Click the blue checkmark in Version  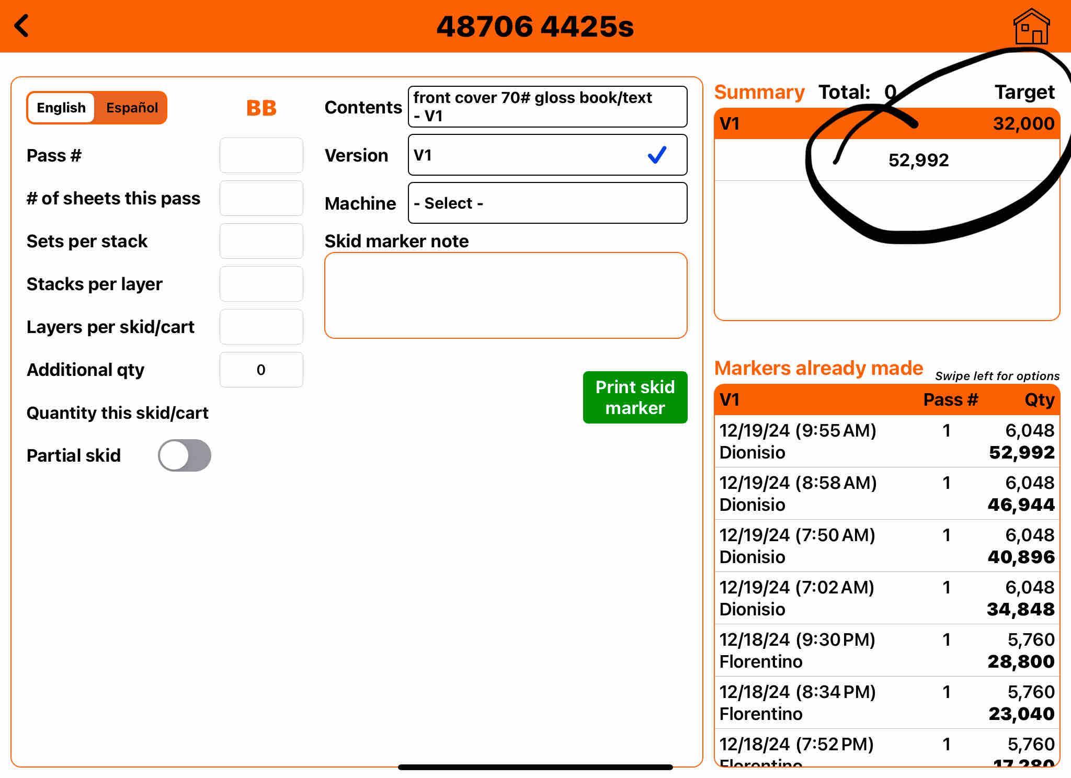657,155
